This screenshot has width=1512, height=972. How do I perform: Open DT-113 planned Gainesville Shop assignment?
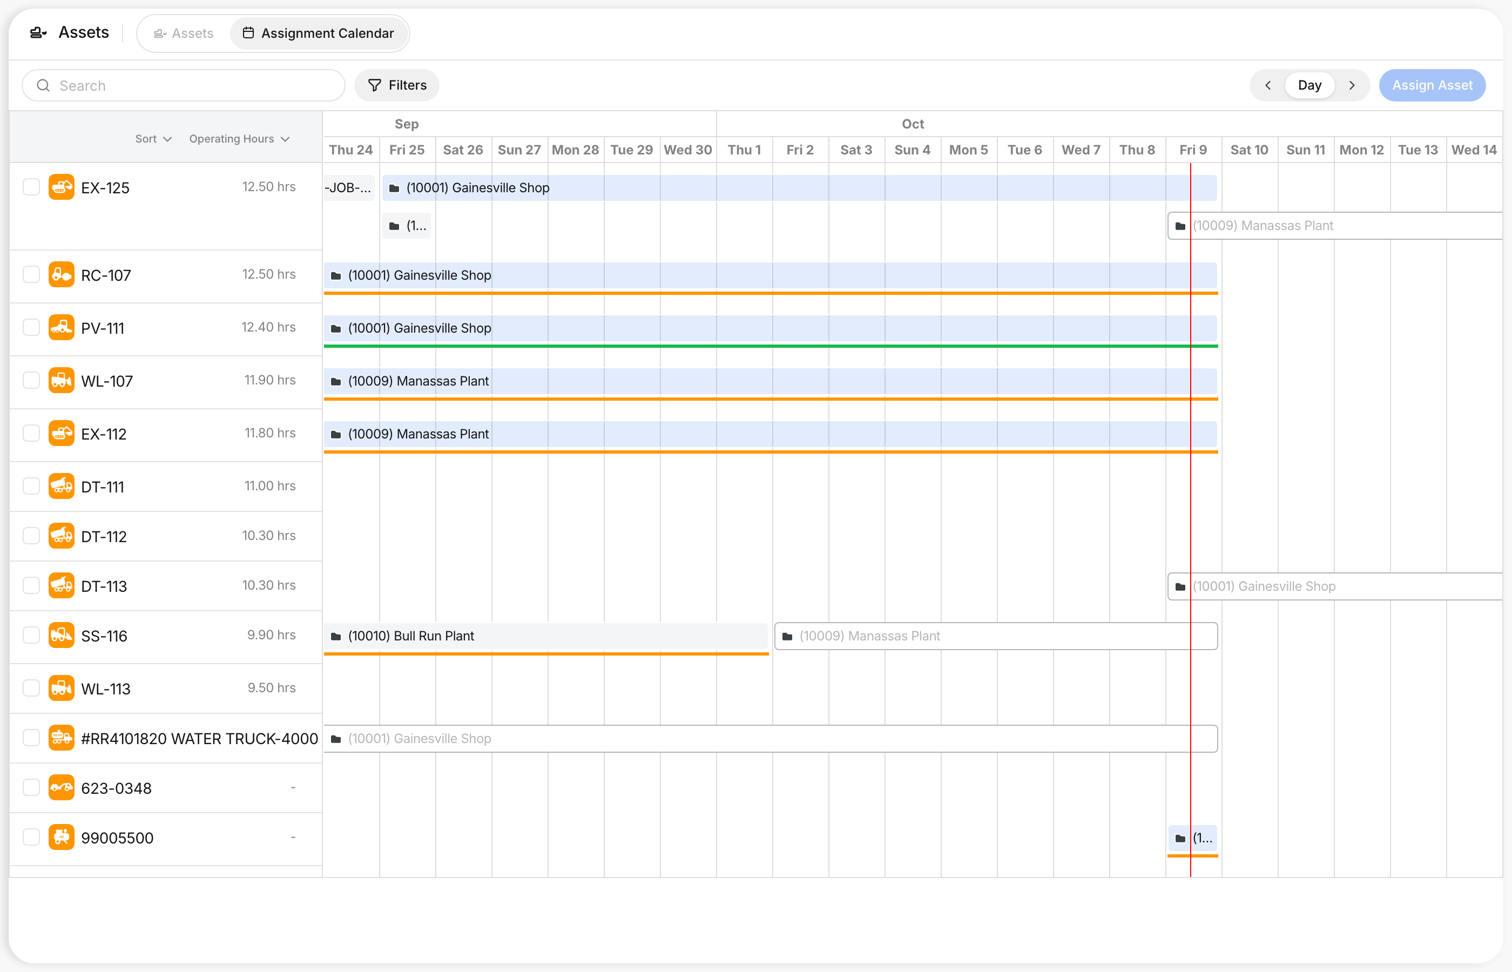(1335, 586)
